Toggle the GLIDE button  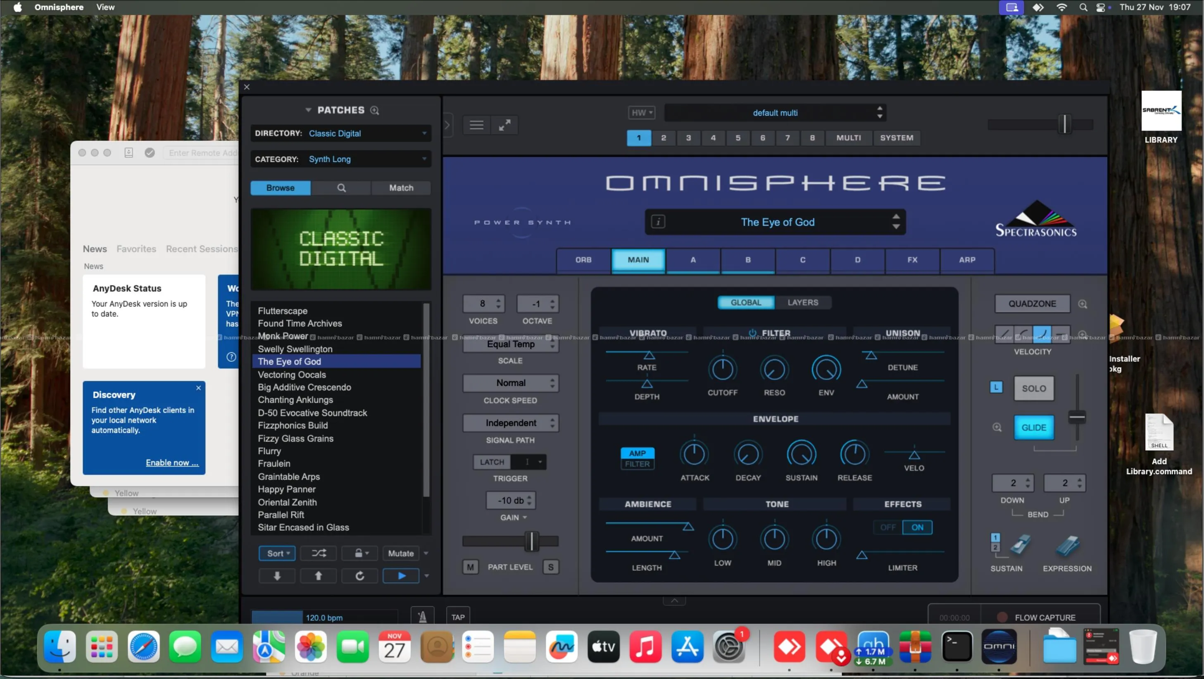click(1033, 427)
